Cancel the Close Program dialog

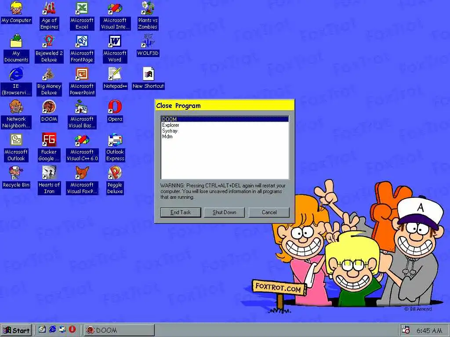tap(269, 212)
